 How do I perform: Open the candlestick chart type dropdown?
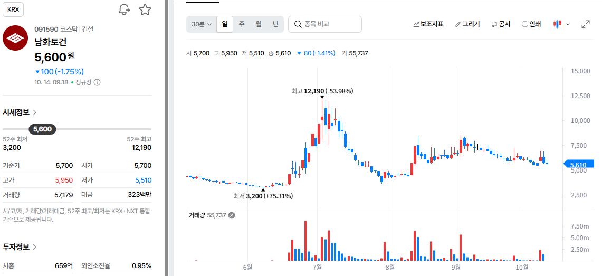tap(561, 24)
